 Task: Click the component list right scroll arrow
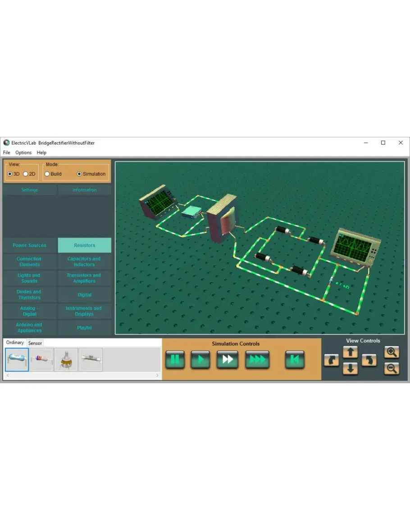157,375
